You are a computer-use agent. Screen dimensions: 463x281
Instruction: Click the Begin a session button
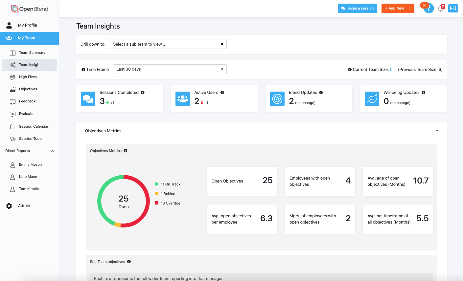pos(358,9)
